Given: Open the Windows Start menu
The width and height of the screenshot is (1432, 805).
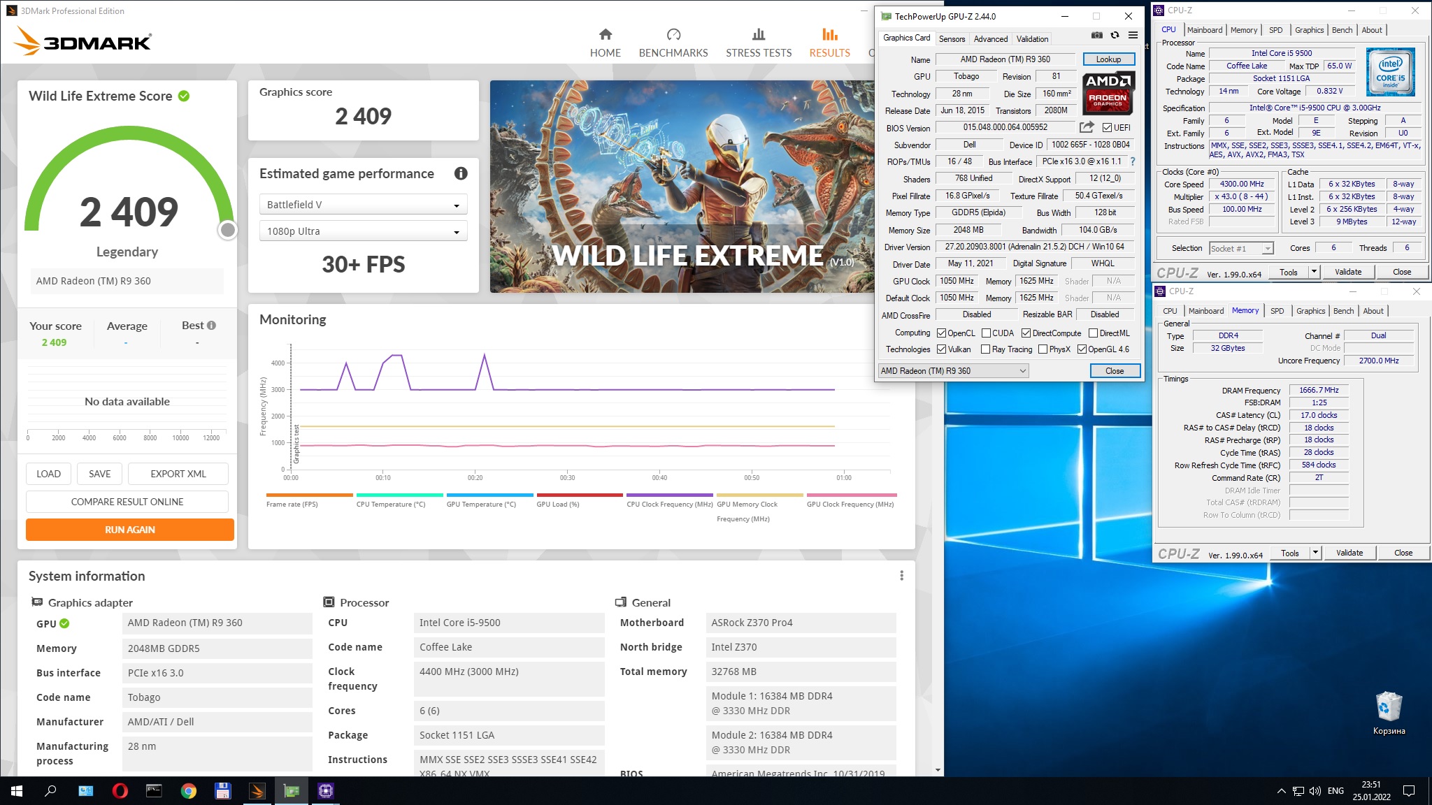Looking at the screenshot, I should [x=17, y=791].
